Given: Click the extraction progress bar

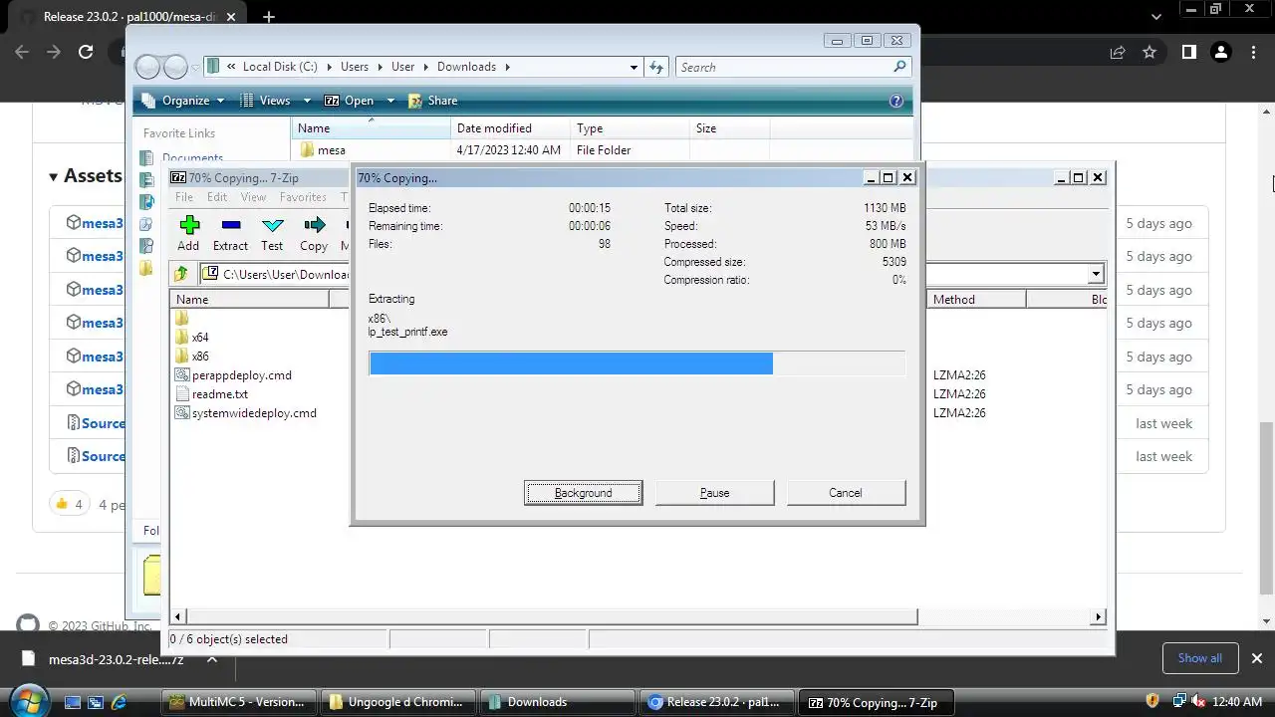Looking at the screenshot, I should 637,363.
